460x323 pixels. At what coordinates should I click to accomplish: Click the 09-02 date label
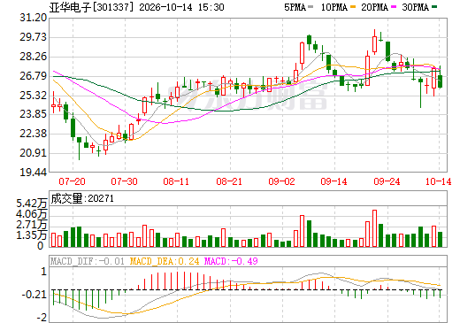281,181
